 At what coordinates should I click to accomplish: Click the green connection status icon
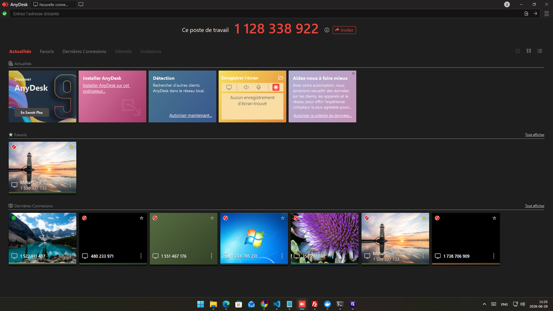click(5, 14)
